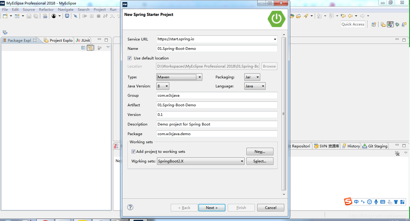
Task: Click the Quick Access search field
Action: pyautogui.click(x=353, y=24)
